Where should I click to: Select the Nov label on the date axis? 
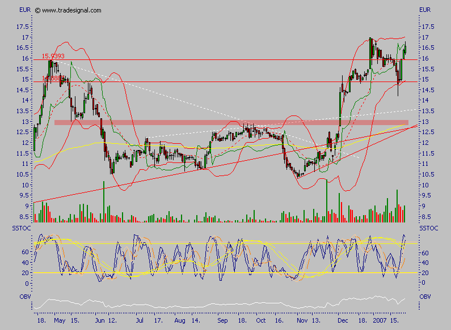point(302,320)
